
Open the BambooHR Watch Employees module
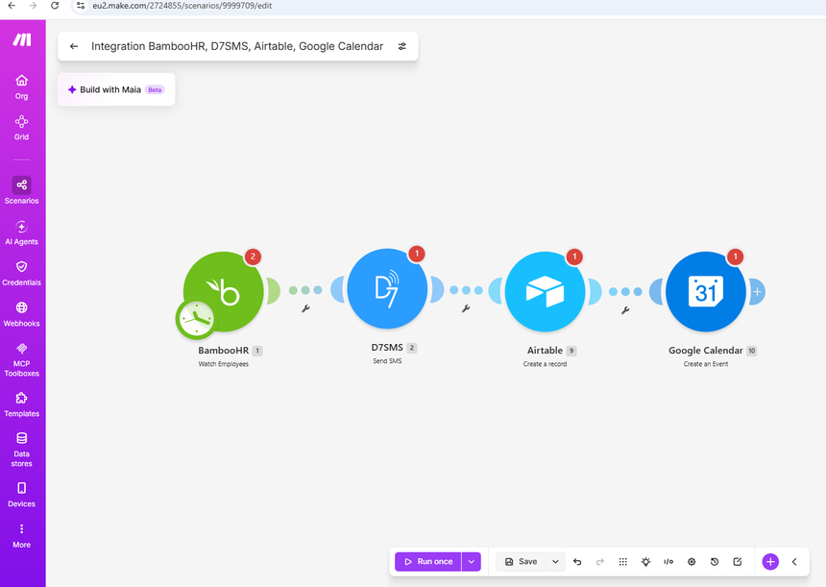(x=224, y=291)
